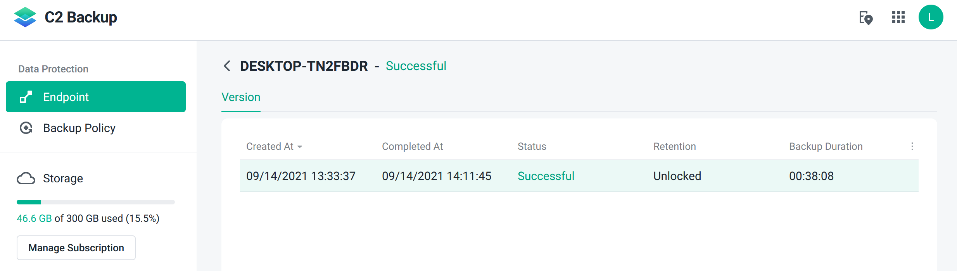Click the Manage Subscription button

pyautogui.click(x=76, y=248)
